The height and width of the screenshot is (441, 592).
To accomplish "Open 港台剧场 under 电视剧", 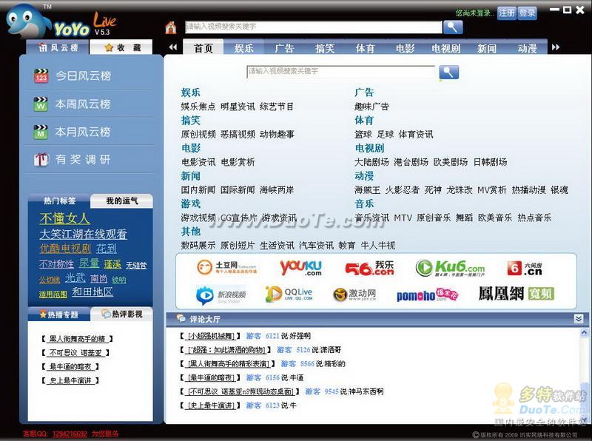I will pyautogui.click(x=411, y=162).
